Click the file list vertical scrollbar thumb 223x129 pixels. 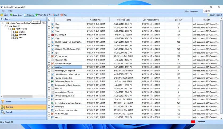221,67
